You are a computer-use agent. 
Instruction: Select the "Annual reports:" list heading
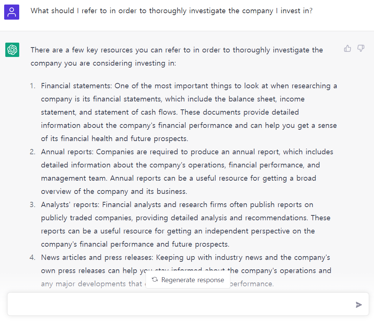point(67,152)
